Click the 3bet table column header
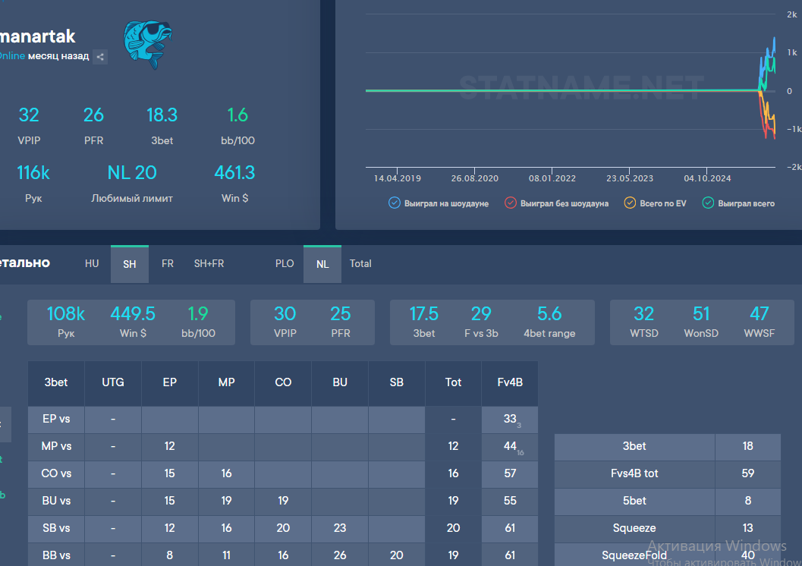Viewport: 802px width, 566px height. click(56, 382)
